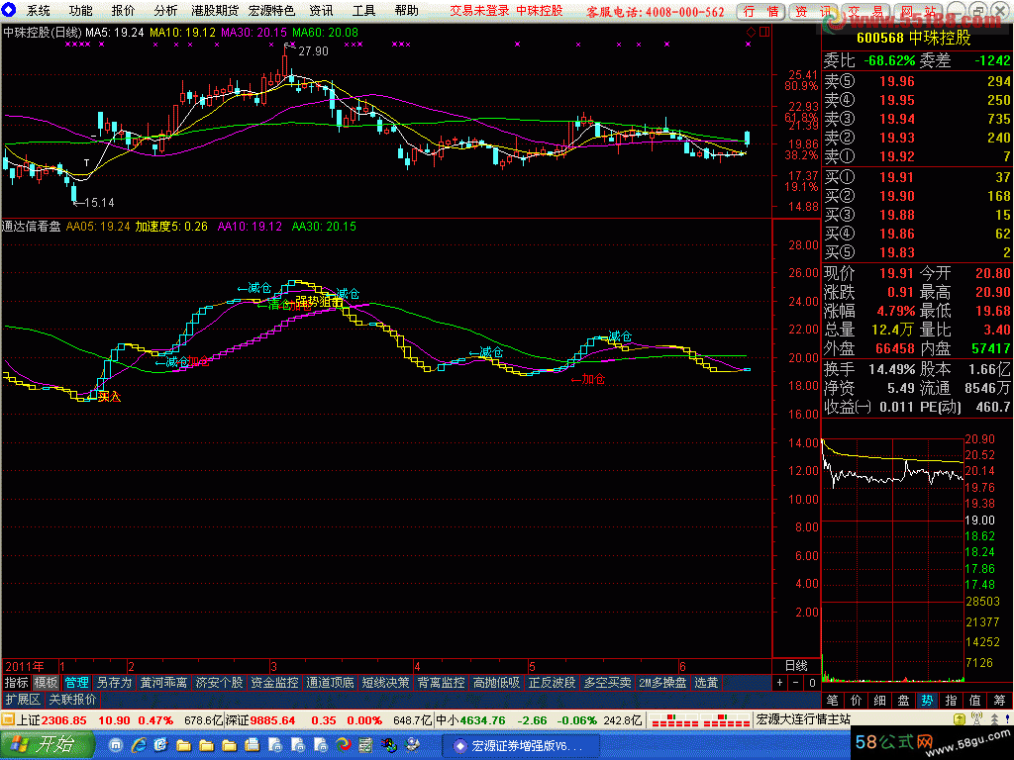Click the reset 0 button beside 日线

pyautogui.click(x=812, y=683)
